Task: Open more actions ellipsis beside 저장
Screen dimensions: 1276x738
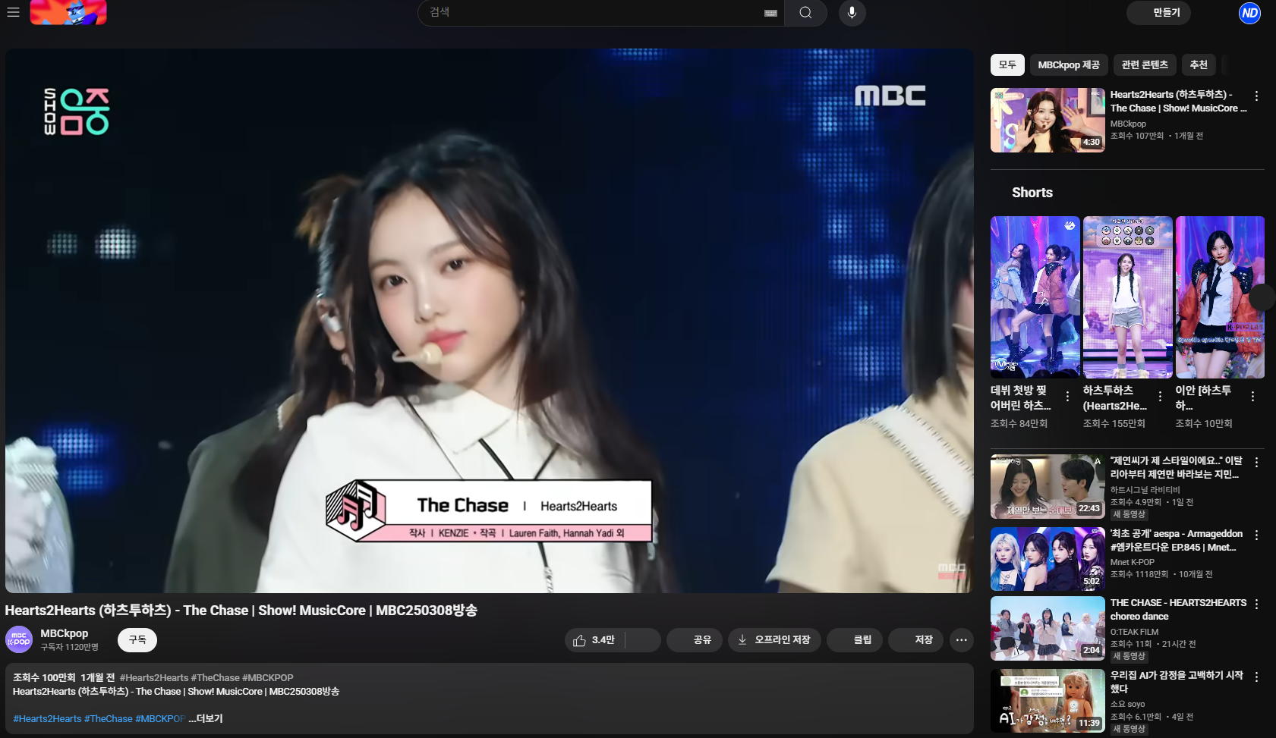Action: click(961, 640)
